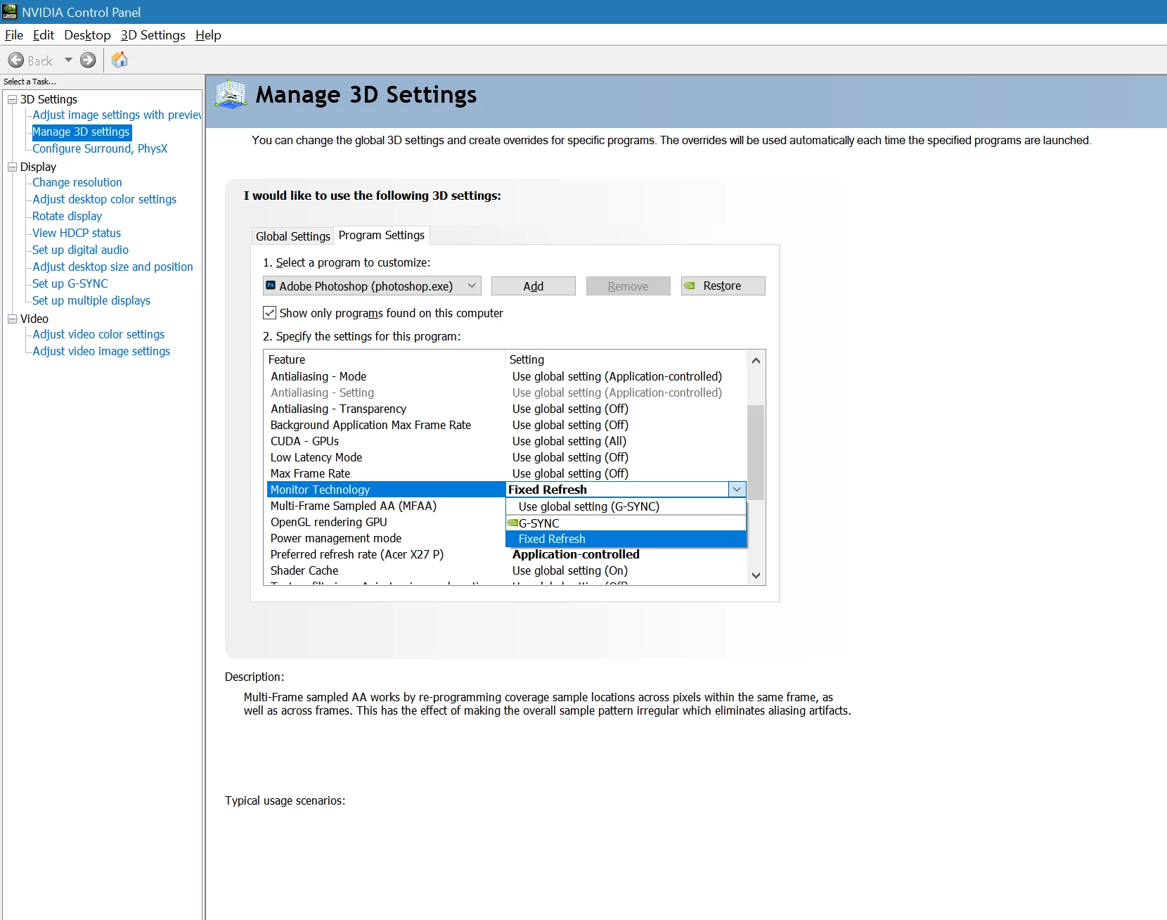Select the Antialiasing - Mode row
The image size is (1167, 920).
(505, 376)
